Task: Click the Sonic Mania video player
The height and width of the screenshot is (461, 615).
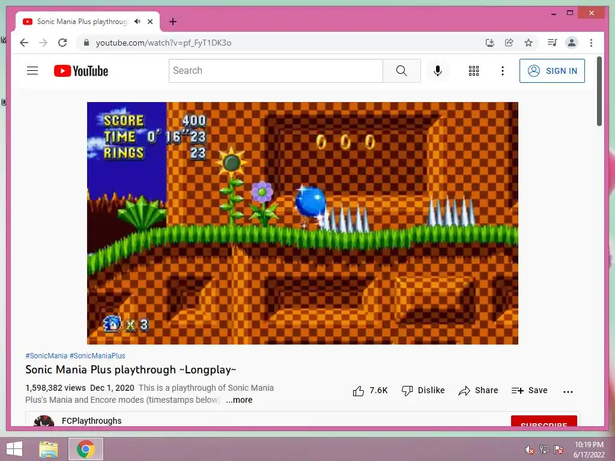Action: click(303, 223)
